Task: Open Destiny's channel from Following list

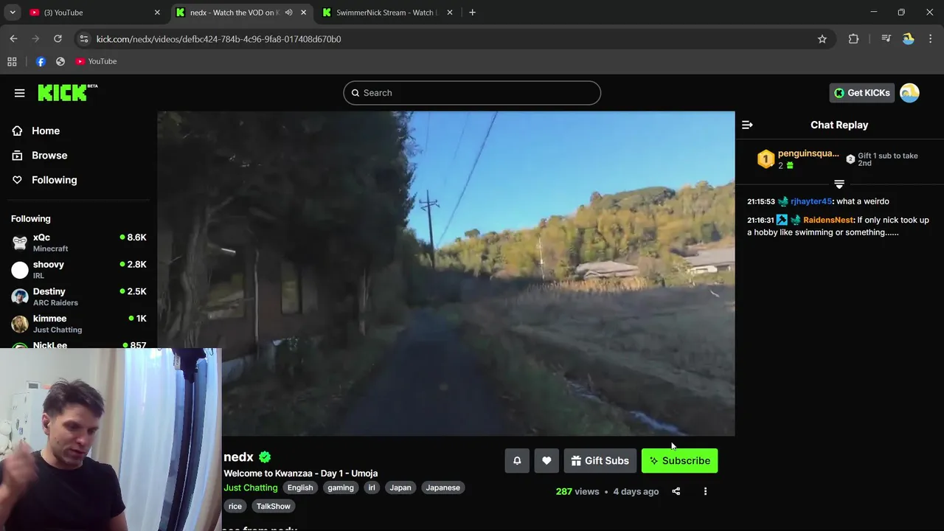Action: point(78,296)
